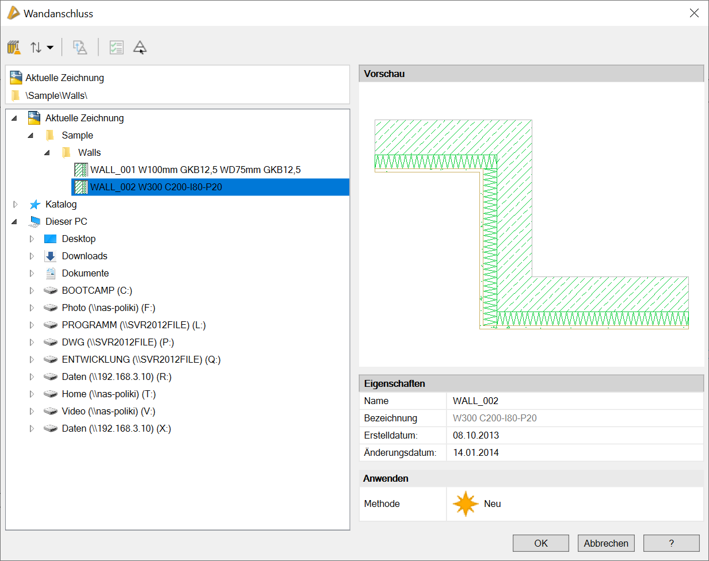Collapse the Walls folder node
The width and height of the screenshot is (709, 561).
[48, 153]
